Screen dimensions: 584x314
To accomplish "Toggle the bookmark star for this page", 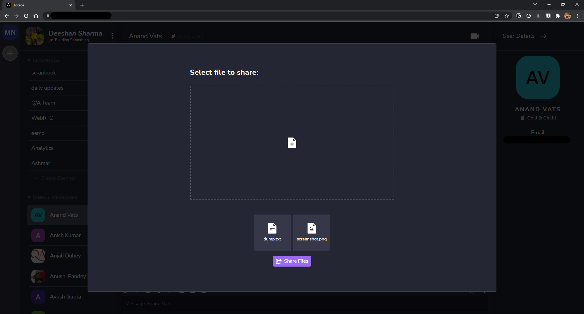I will [507, 16].
